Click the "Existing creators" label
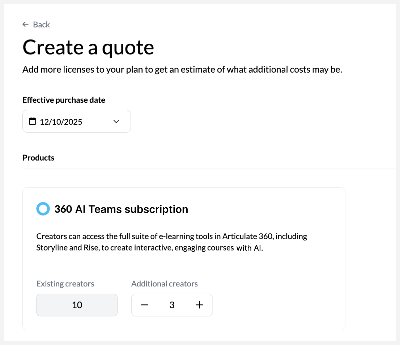 pyautogui.click(x=65, y=284)
